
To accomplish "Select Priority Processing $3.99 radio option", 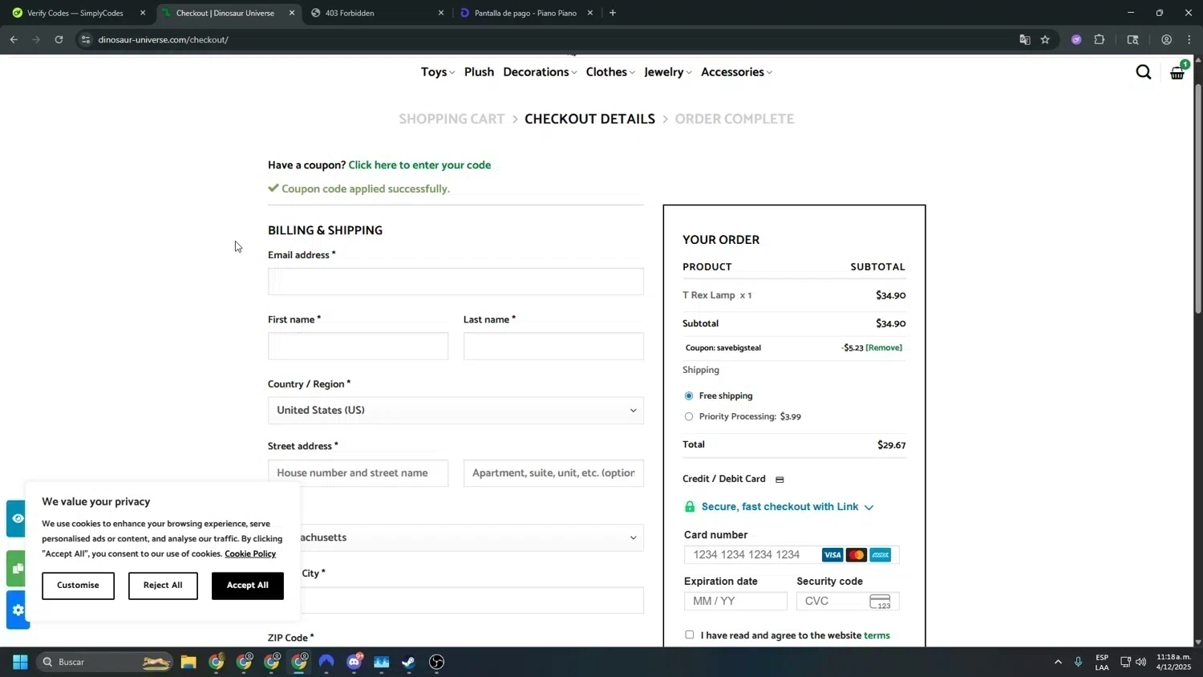I will point(689,417).
